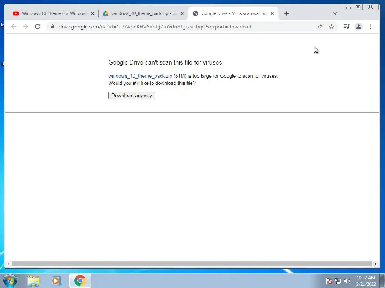Open the Windows Start menu
Screen dimensions: 385x288
tap(10, 280)
